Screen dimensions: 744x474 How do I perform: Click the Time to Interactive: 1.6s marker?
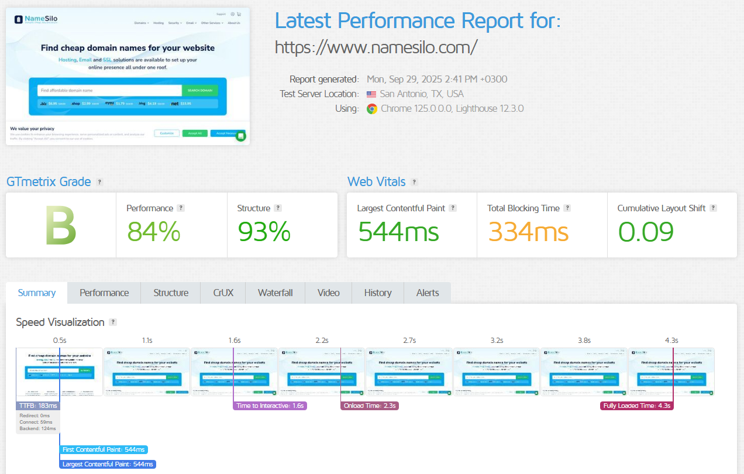270,406
